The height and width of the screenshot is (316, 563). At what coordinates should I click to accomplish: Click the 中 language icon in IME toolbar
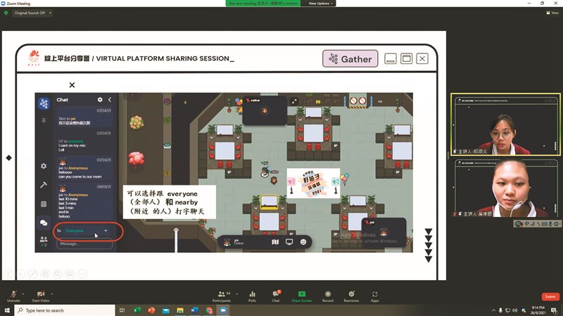(x=526, y=224)
